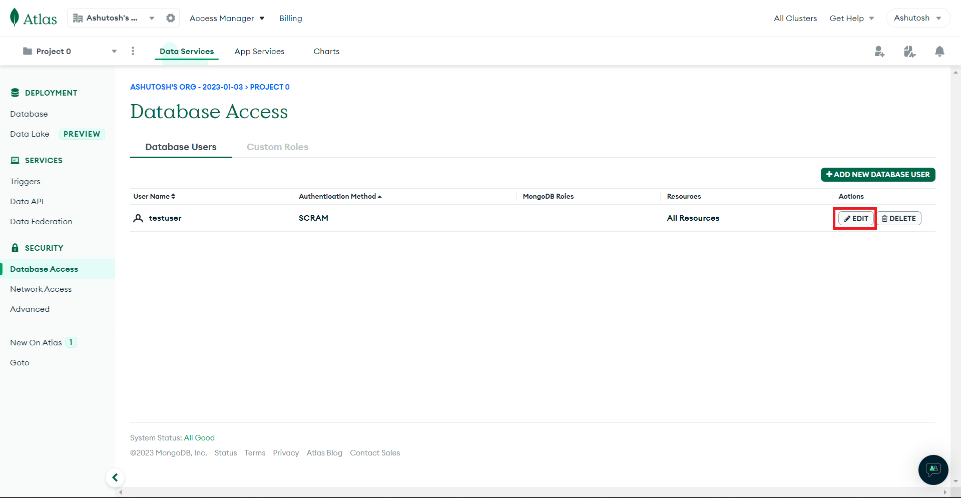Open the All Clusters link
This screenshot has height=498, width=961.
coord(795,18)
